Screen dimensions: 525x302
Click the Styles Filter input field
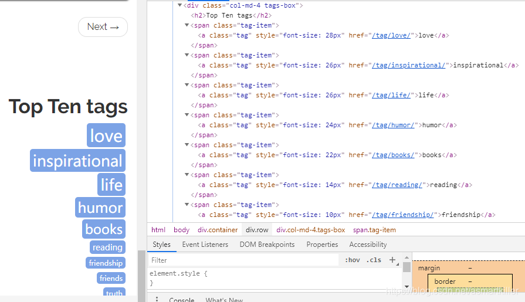(x=244, y=260)
